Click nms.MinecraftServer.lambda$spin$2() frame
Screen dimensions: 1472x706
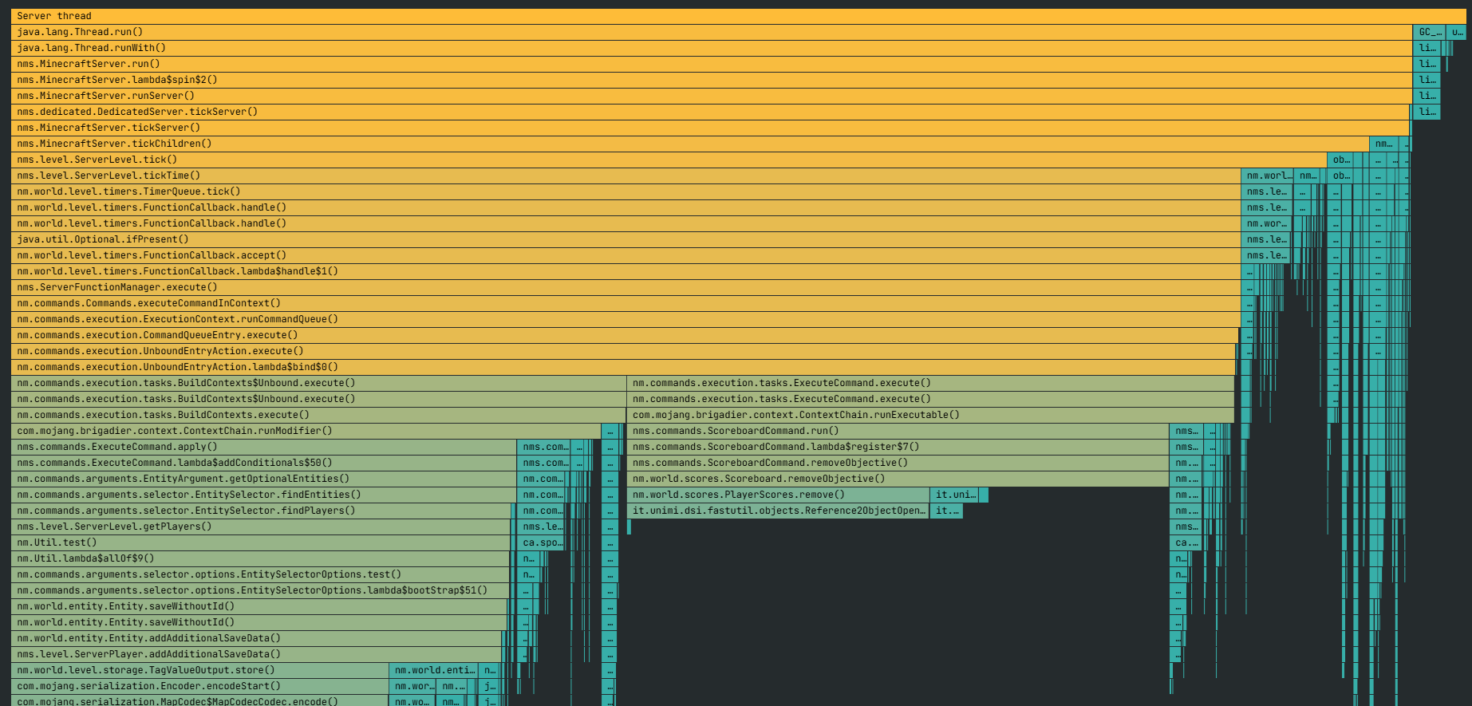click(711, 80)
